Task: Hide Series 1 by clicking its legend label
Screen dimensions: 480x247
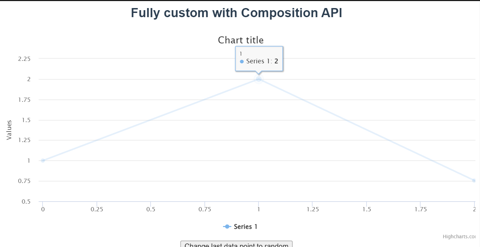Action: [x=245, y=226]
